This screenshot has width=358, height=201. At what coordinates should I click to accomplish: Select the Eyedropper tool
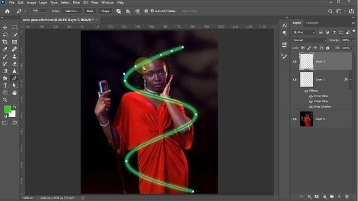click(x=5, y=49)
